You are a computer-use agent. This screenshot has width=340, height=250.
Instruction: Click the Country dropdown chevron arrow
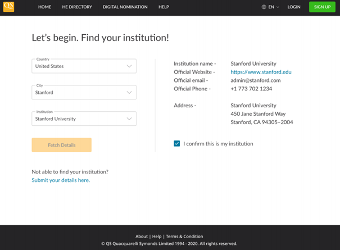(x=129, y=66)
